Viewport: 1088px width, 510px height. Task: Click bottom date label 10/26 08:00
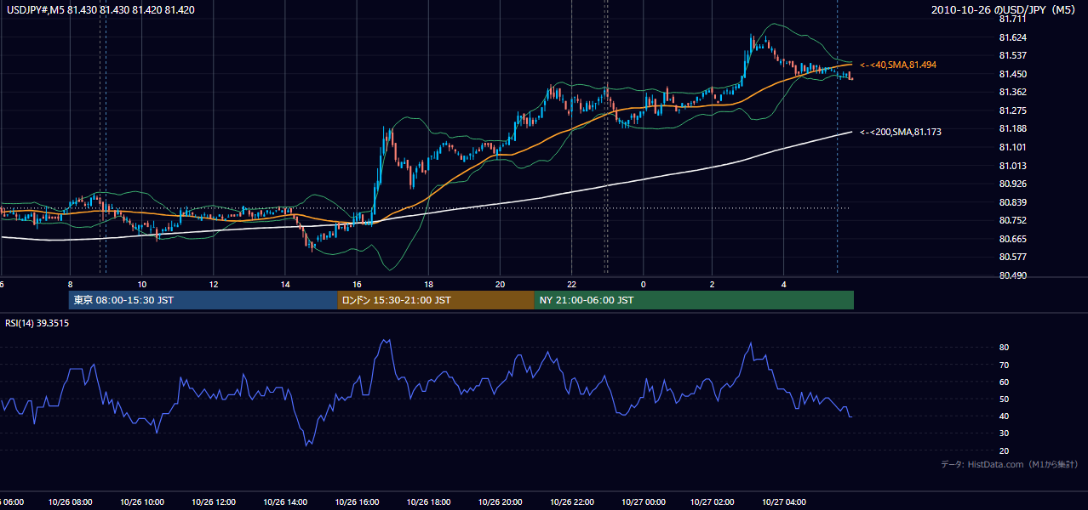point(71,501)
